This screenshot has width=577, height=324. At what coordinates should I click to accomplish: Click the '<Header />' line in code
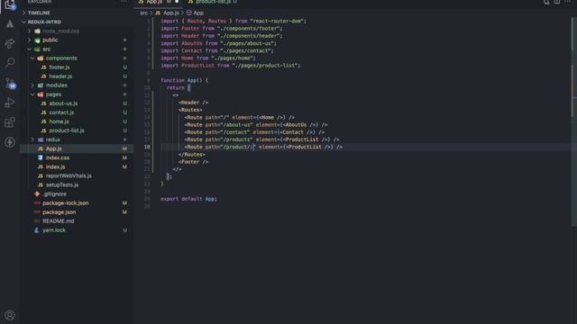tap(193, 103)
